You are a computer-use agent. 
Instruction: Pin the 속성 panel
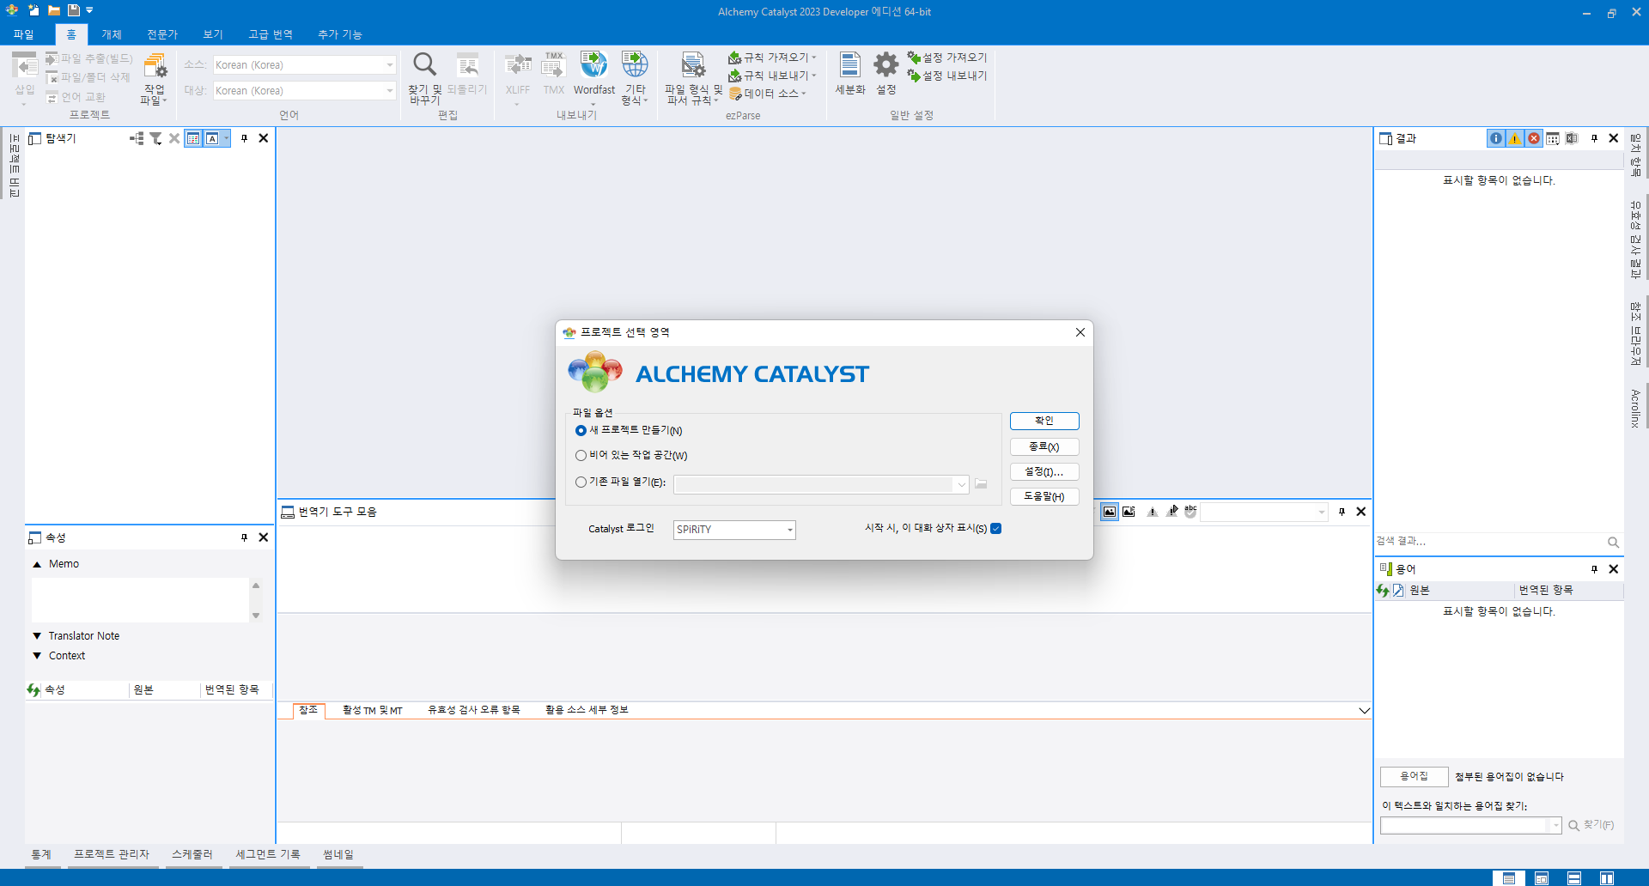pyautogui.click(x=245, y=537)
